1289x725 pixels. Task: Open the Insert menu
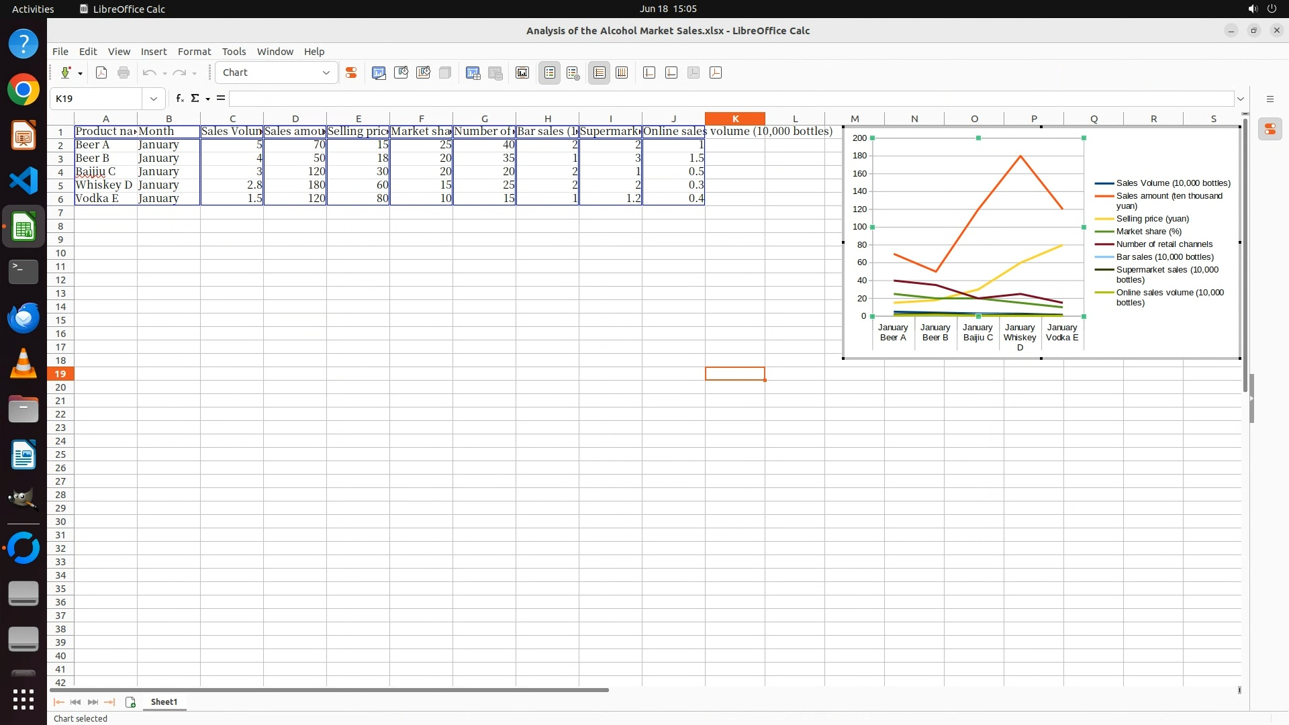(153, 52)
